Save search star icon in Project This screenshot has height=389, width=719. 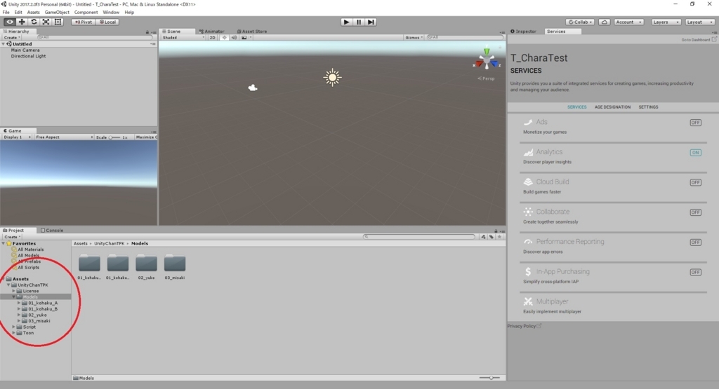(499, 237)
